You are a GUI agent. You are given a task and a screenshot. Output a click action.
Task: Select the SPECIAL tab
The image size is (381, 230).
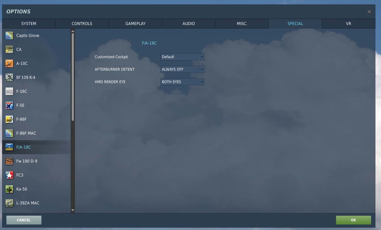tap(295, 24)
